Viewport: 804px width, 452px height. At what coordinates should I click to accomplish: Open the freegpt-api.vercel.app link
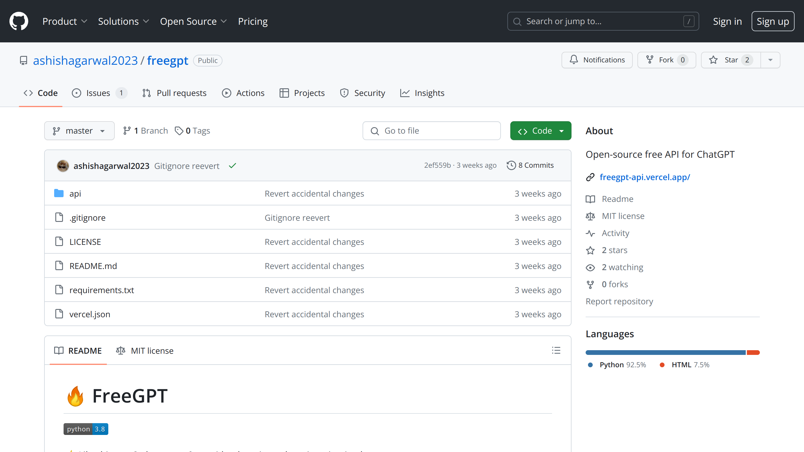click(645, 177)
